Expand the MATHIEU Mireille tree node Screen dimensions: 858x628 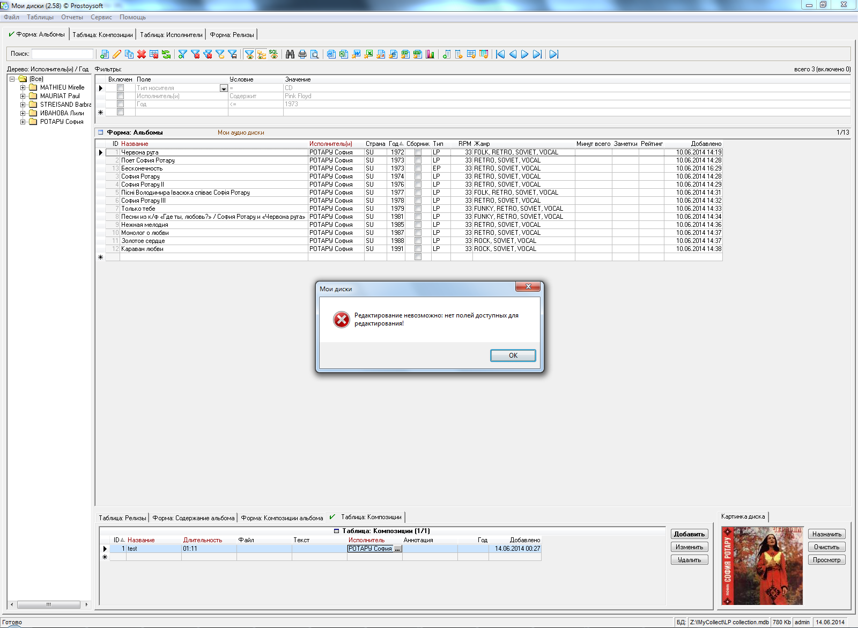coord(23,87)
